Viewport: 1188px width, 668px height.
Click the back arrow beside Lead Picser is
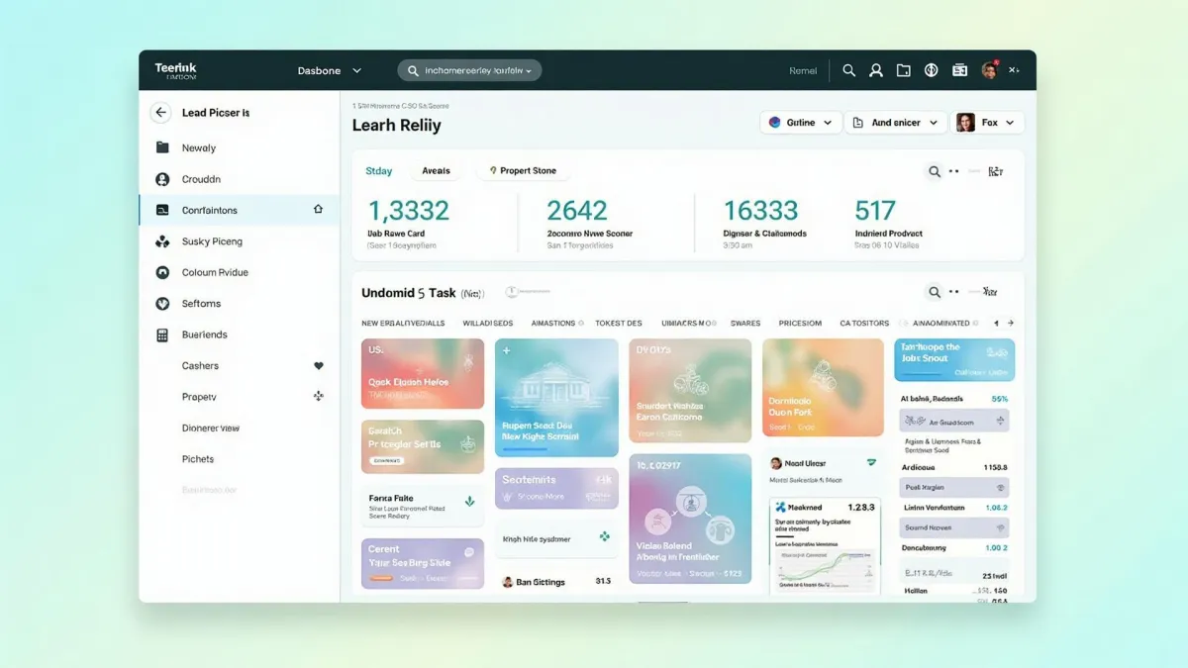160,113
